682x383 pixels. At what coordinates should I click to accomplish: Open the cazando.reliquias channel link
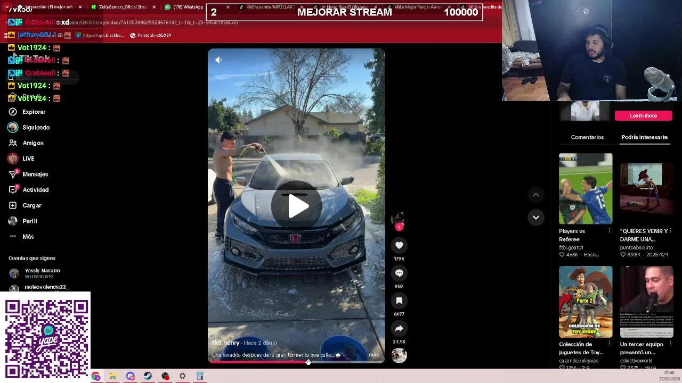(579, 361)
